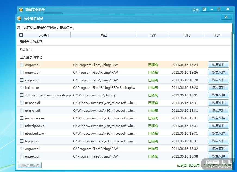Viewport: 237px width, 172px height.
Task: Select the iexplore.exe checkbox
Action: [x=22, y=118]
